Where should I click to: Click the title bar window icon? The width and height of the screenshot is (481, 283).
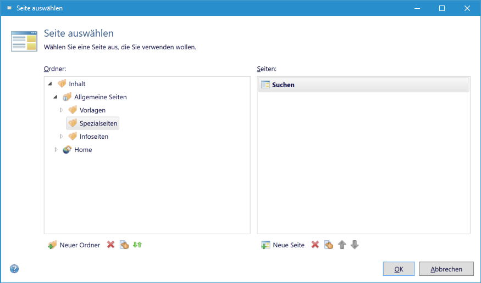coord(9,8)
